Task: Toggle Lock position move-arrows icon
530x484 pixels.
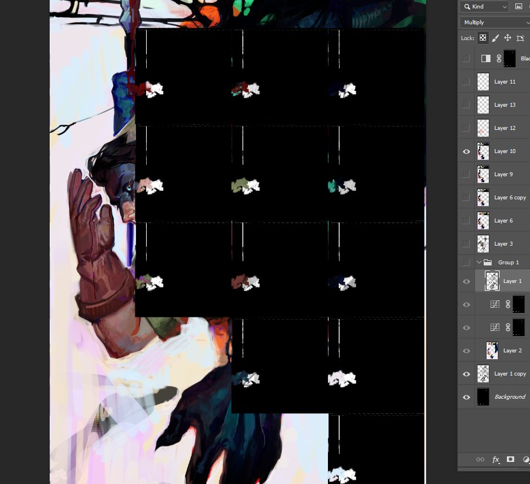Action: click(507, 38)
